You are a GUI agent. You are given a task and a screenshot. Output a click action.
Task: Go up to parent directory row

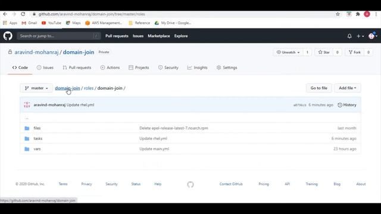190,118
